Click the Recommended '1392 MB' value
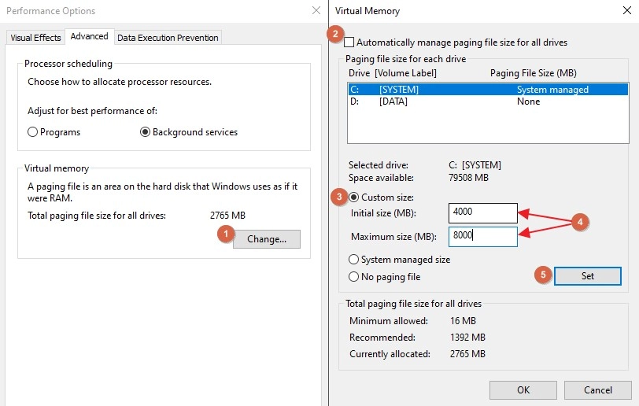This screenshot has height=406, width=639. [x=467, y=338]
